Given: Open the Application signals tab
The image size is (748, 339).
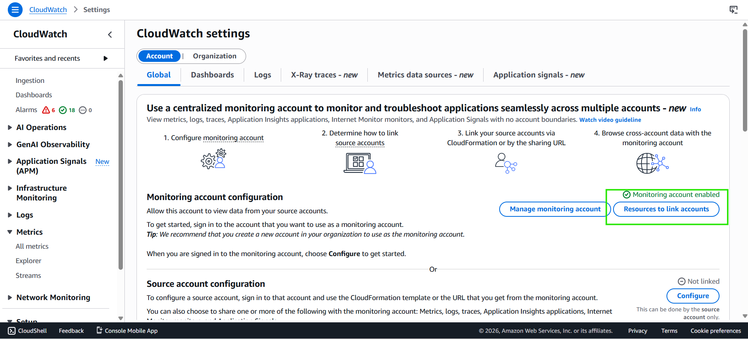Looking at the screenshot, I should click(x=539, y=75).
